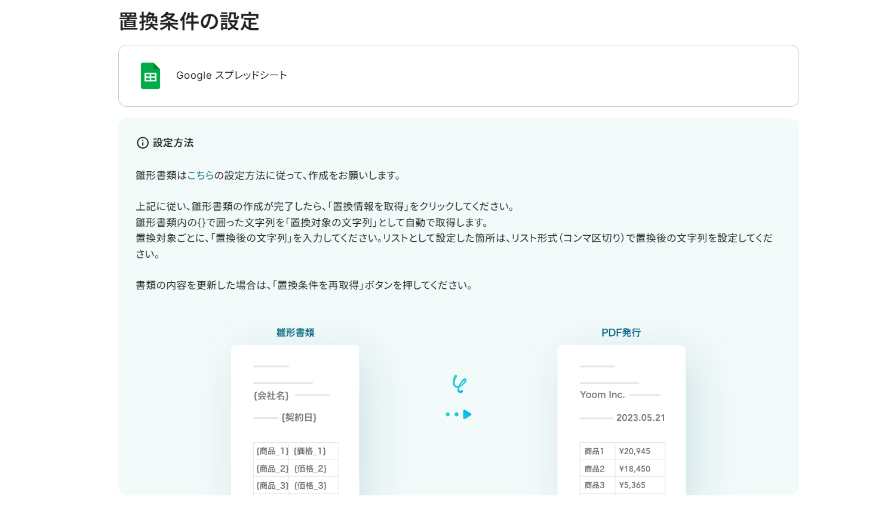Click the {契約日} placeholder in template

[299, 418]
